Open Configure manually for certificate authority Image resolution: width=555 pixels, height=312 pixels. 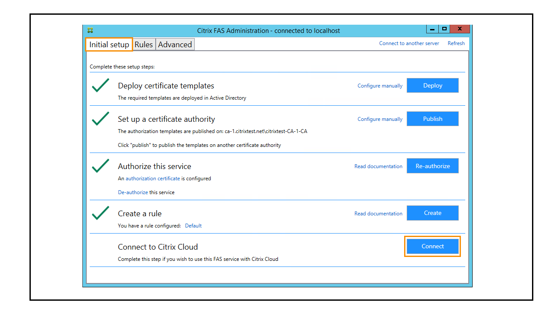tap(380, 119)
